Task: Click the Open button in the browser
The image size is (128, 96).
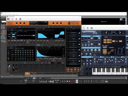Action: [x=21, y=77]
